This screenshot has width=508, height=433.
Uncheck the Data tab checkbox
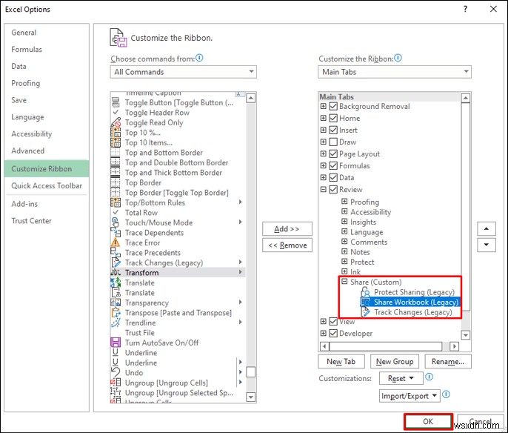tap(333, 177)
